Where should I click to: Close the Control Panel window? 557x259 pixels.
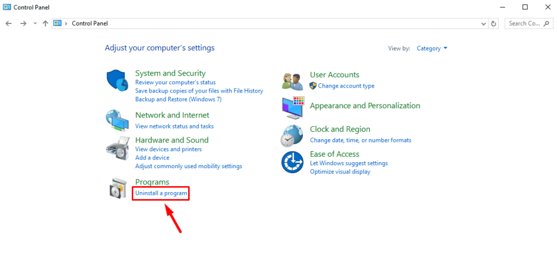(x=547, y=7)
